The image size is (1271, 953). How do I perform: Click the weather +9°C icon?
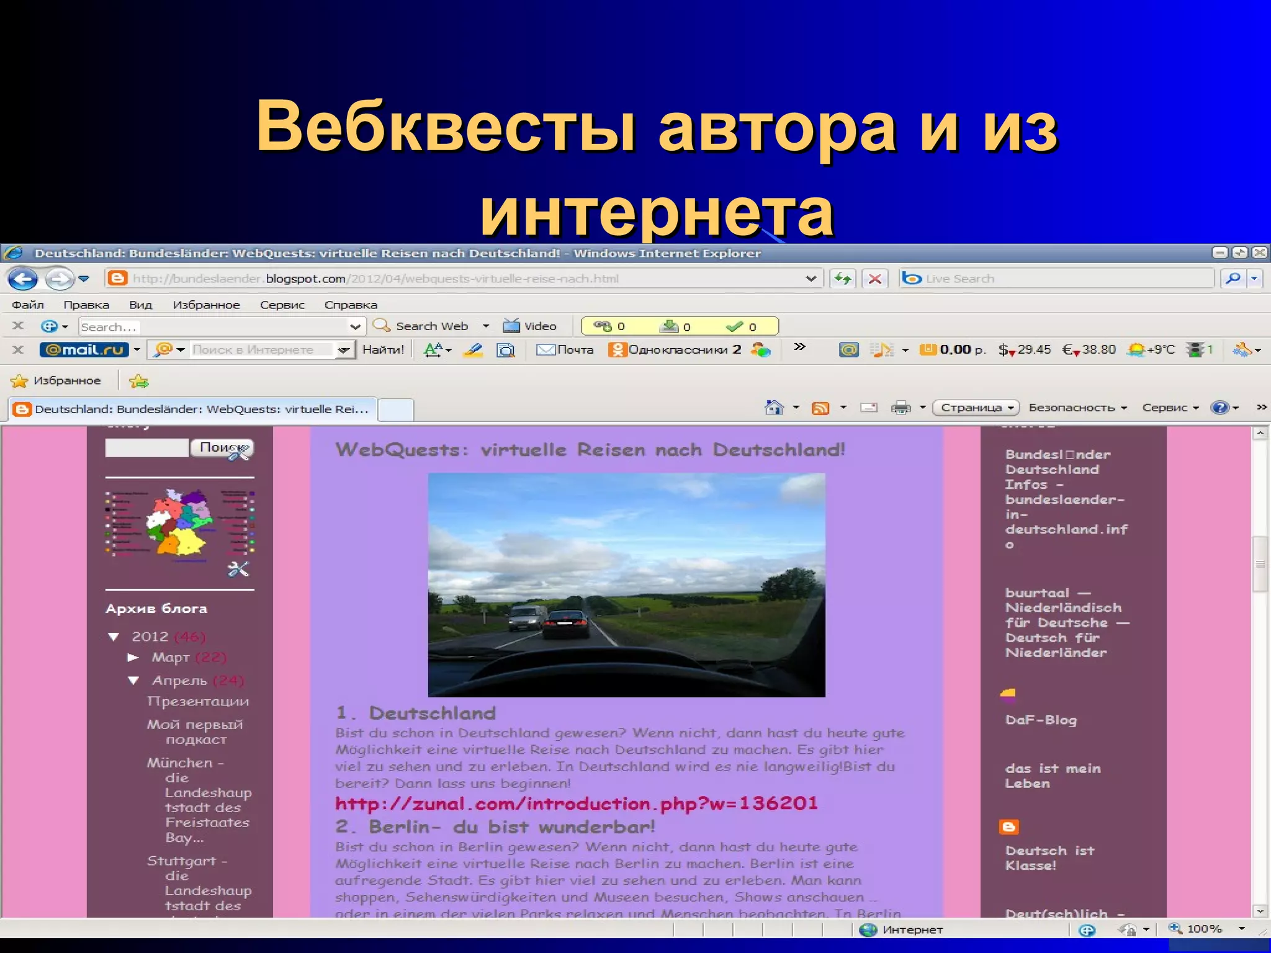(x=1152, y=349)
